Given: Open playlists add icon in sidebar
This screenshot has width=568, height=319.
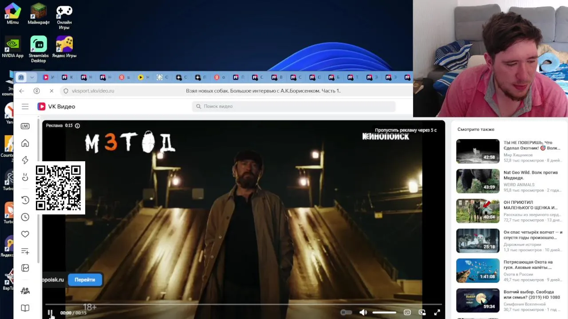Looking at the screenshot, I should tap(25, 251).
